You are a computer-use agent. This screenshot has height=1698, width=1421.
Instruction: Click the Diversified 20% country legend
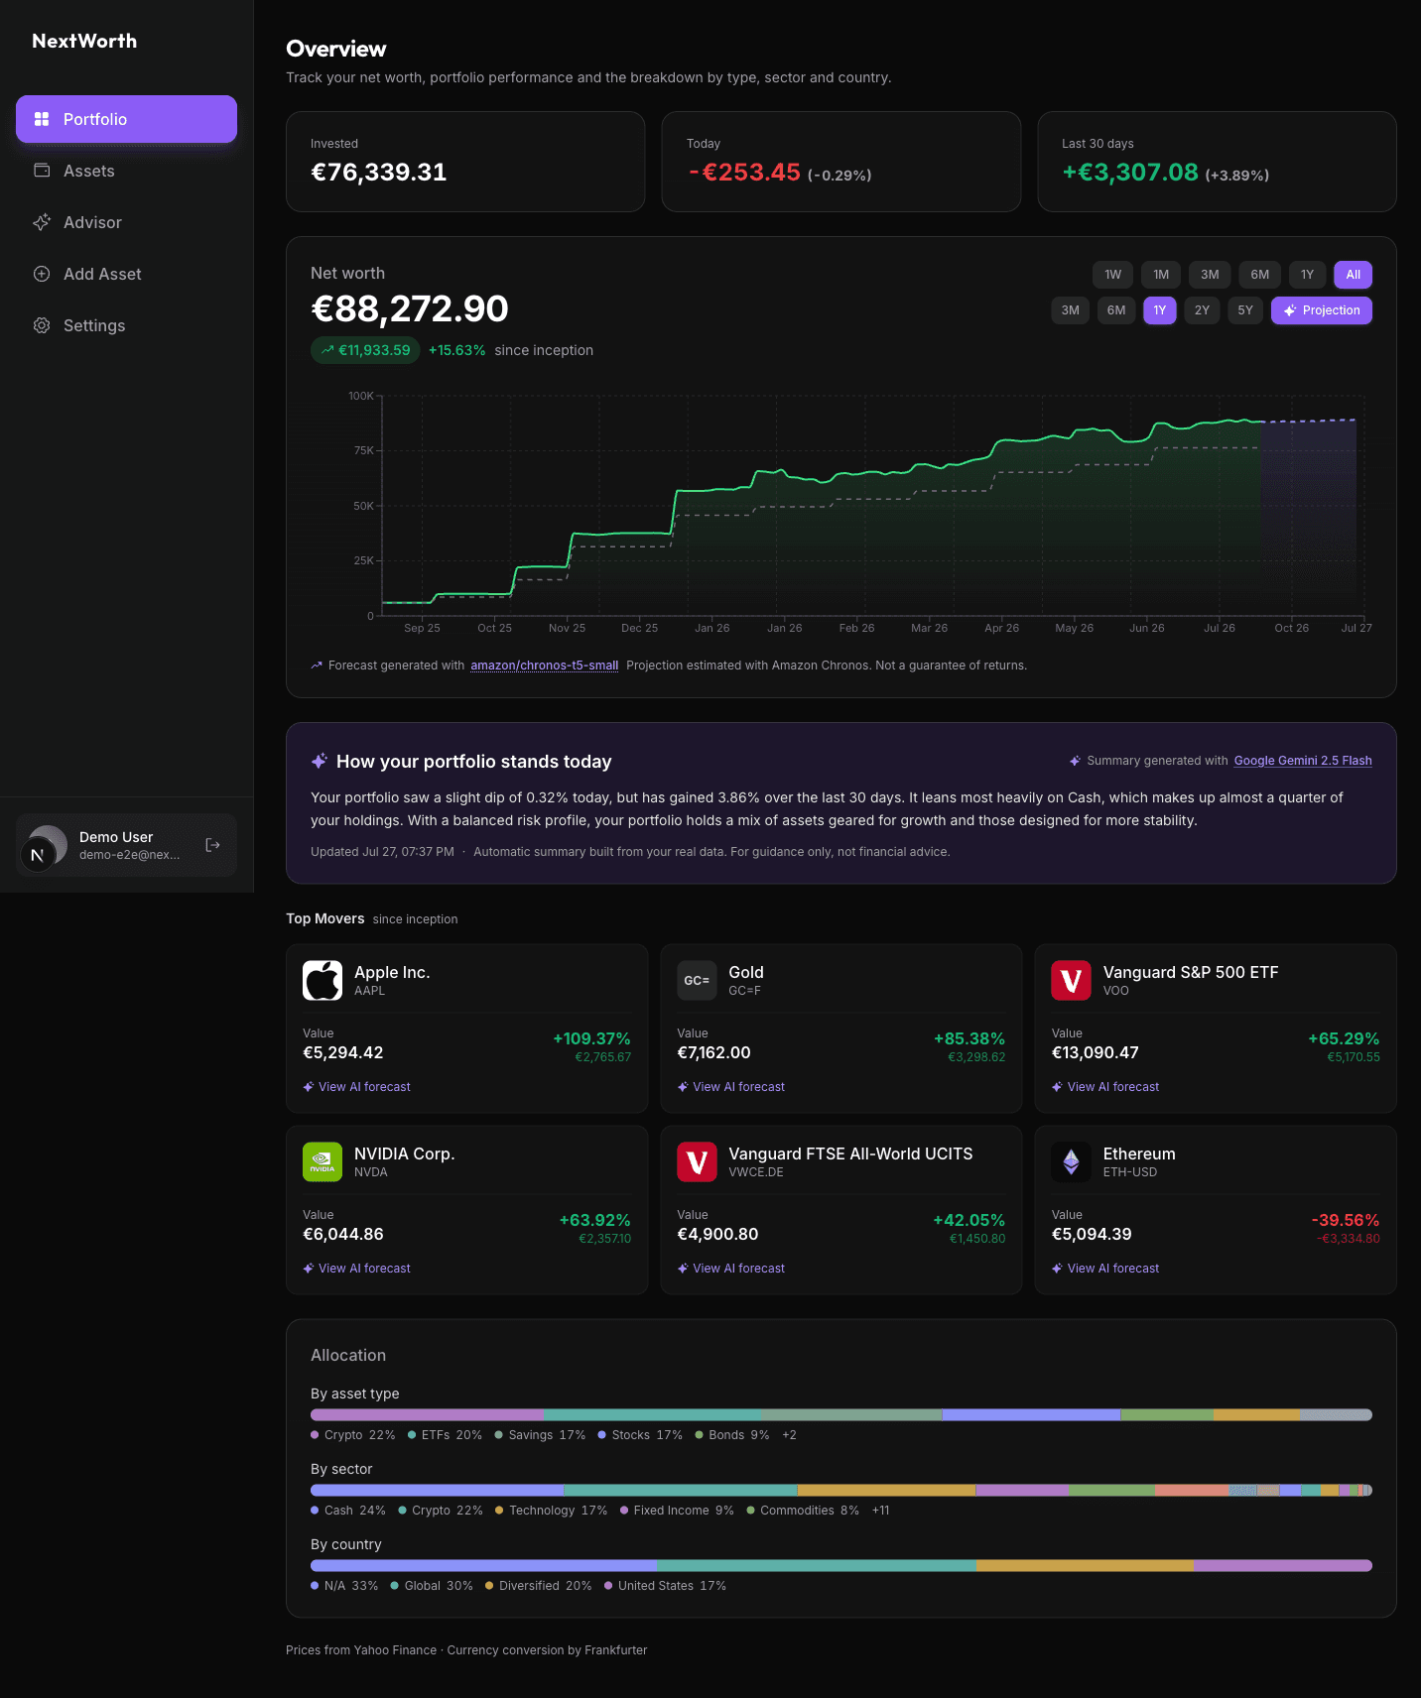pyautogui.click(x=538, y=1586)
